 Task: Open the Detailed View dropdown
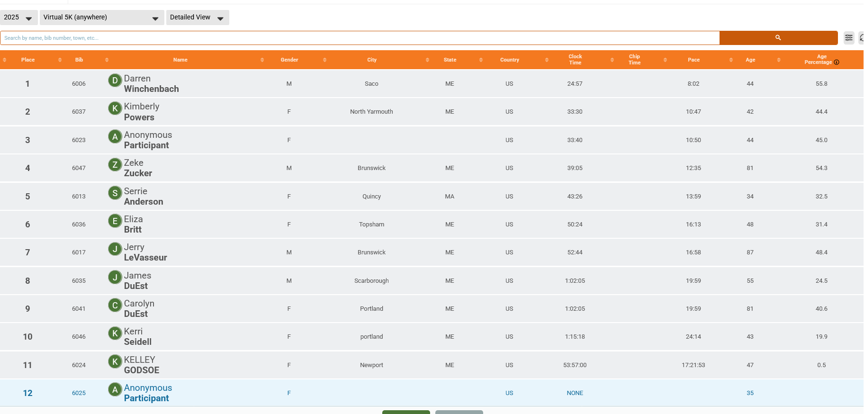click(197, 18)
